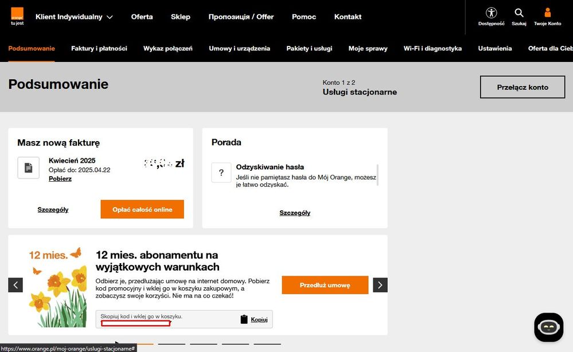The height and width of the screenshot is (352, 573).
Task: Switch to Wykaz połączeń tab
Action: pyautogui.click(x=167, y=48)
